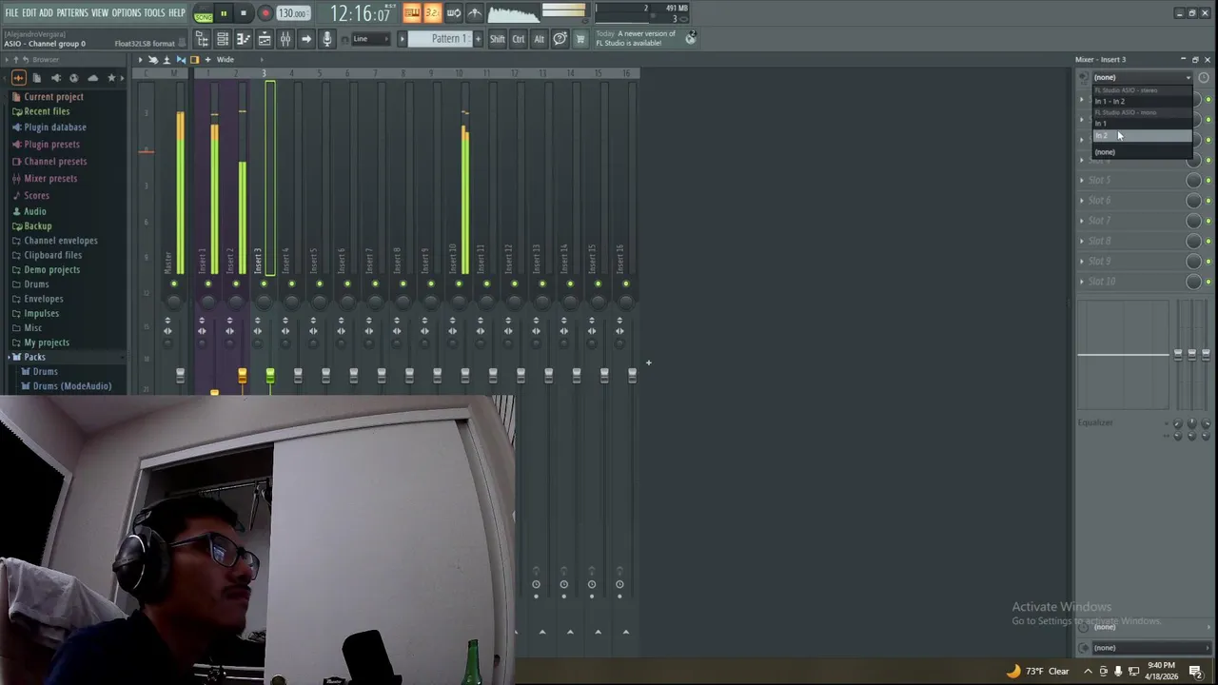Open the Wide mixer layout dropdown
The image size is (1218, 685).
(x=225, y=59)
